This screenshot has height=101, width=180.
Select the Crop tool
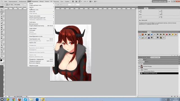point(2,19)
